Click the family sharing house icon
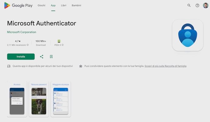 81,66
